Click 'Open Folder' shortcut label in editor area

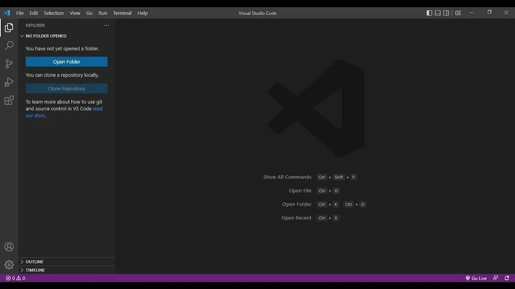coord(297,204)
